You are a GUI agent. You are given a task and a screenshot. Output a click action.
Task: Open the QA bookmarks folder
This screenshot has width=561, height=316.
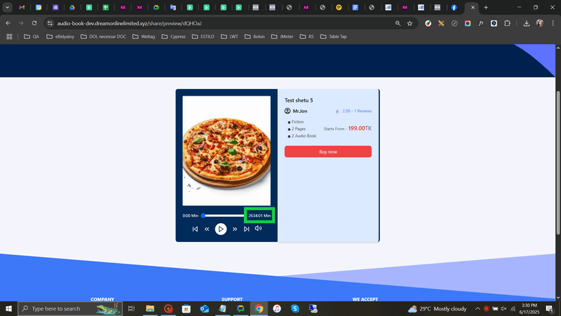(x=31, y=37)
